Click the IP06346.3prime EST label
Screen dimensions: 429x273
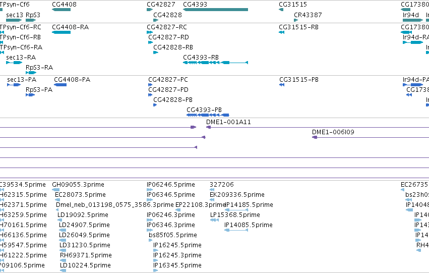coord(171,225)
